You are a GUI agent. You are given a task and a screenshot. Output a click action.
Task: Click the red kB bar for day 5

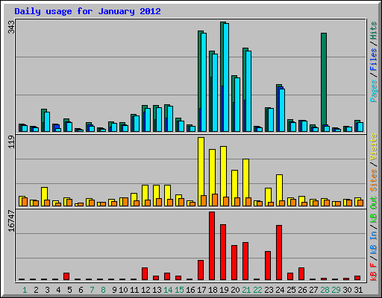tap(66, 276)
